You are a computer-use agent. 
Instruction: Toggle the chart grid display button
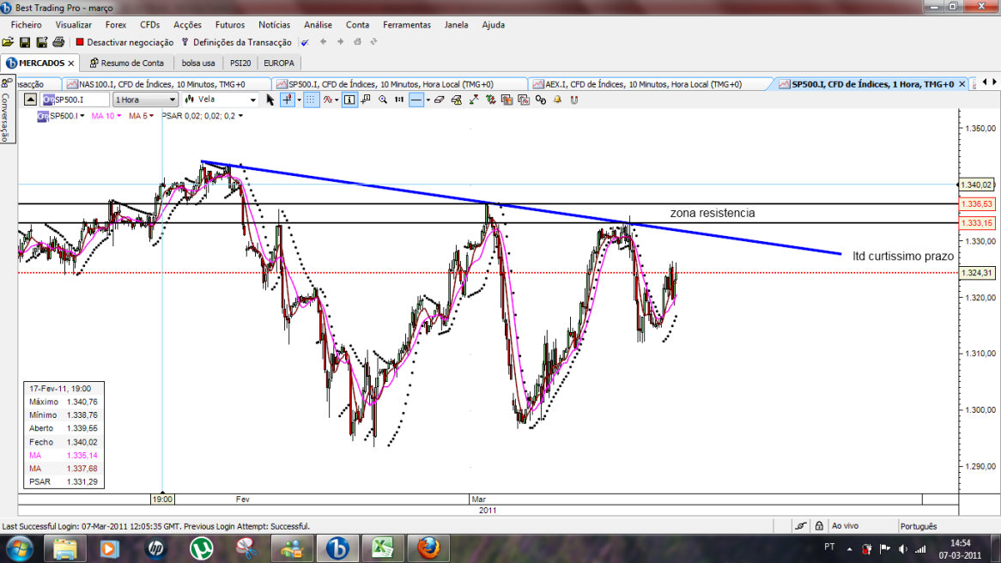[311, 100]
